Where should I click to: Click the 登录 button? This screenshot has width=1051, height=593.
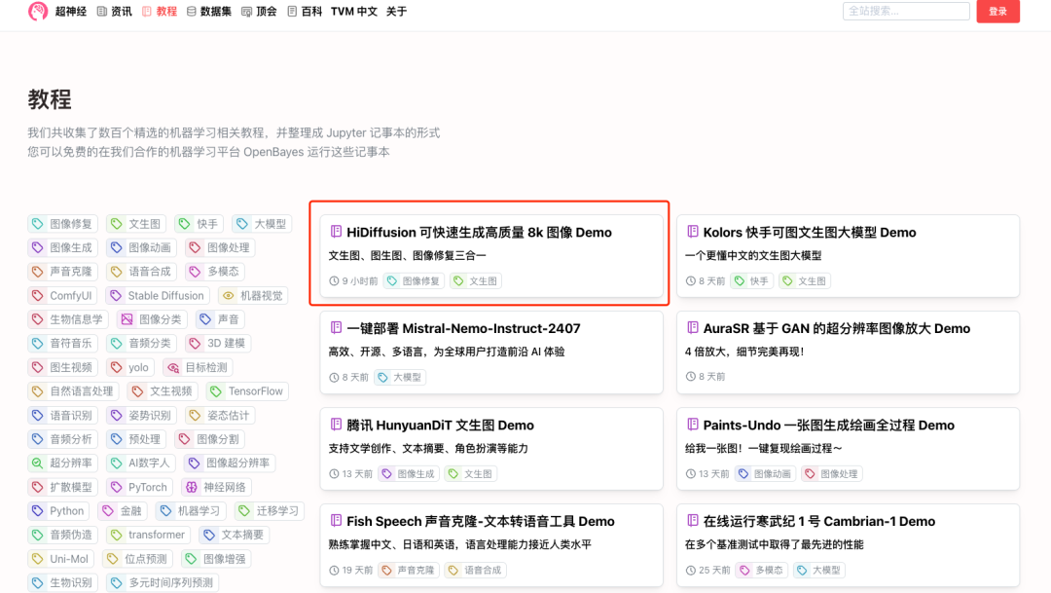(998, 11)
